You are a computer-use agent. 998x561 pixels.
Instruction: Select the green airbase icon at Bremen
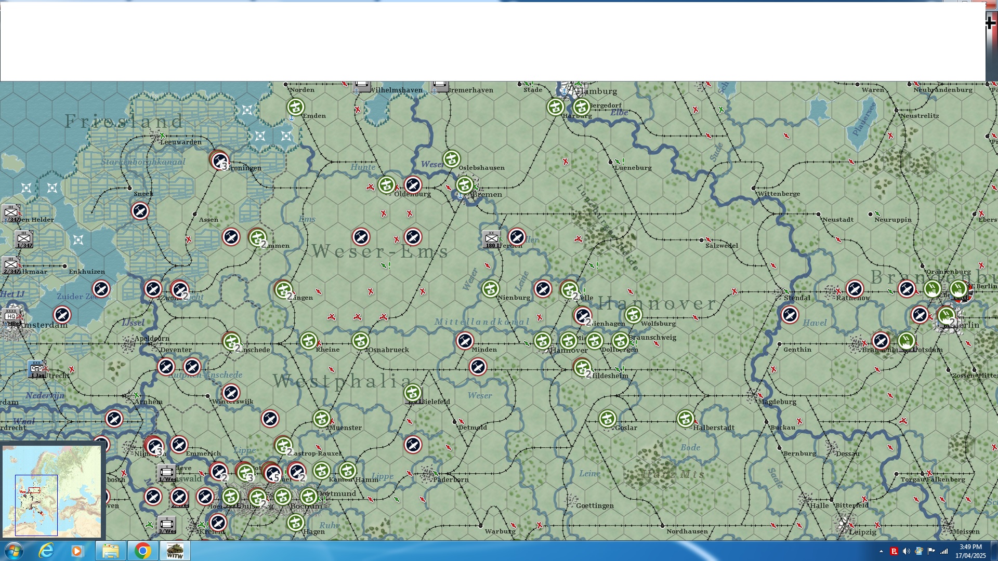[x=465, y=185]
